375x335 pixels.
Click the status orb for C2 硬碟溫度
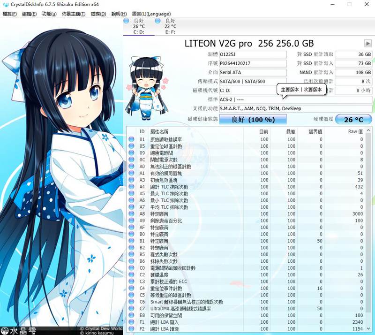[x=131, y=274]
